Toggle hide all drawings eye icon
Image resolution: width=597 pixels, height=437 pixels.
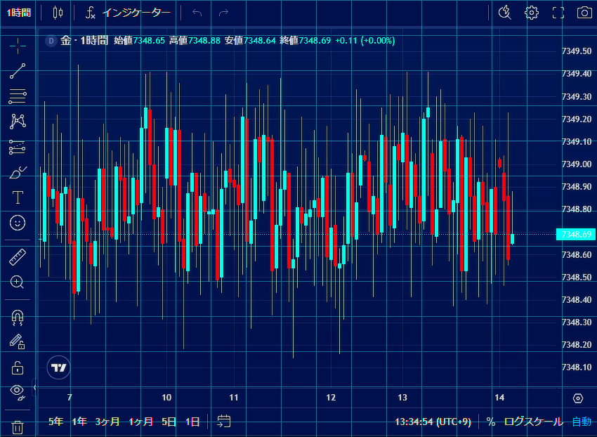tap(18, 393)
